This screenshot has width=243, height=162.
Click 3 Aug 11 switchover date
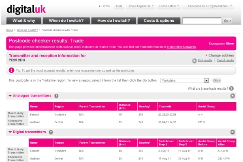coord(164,151)
